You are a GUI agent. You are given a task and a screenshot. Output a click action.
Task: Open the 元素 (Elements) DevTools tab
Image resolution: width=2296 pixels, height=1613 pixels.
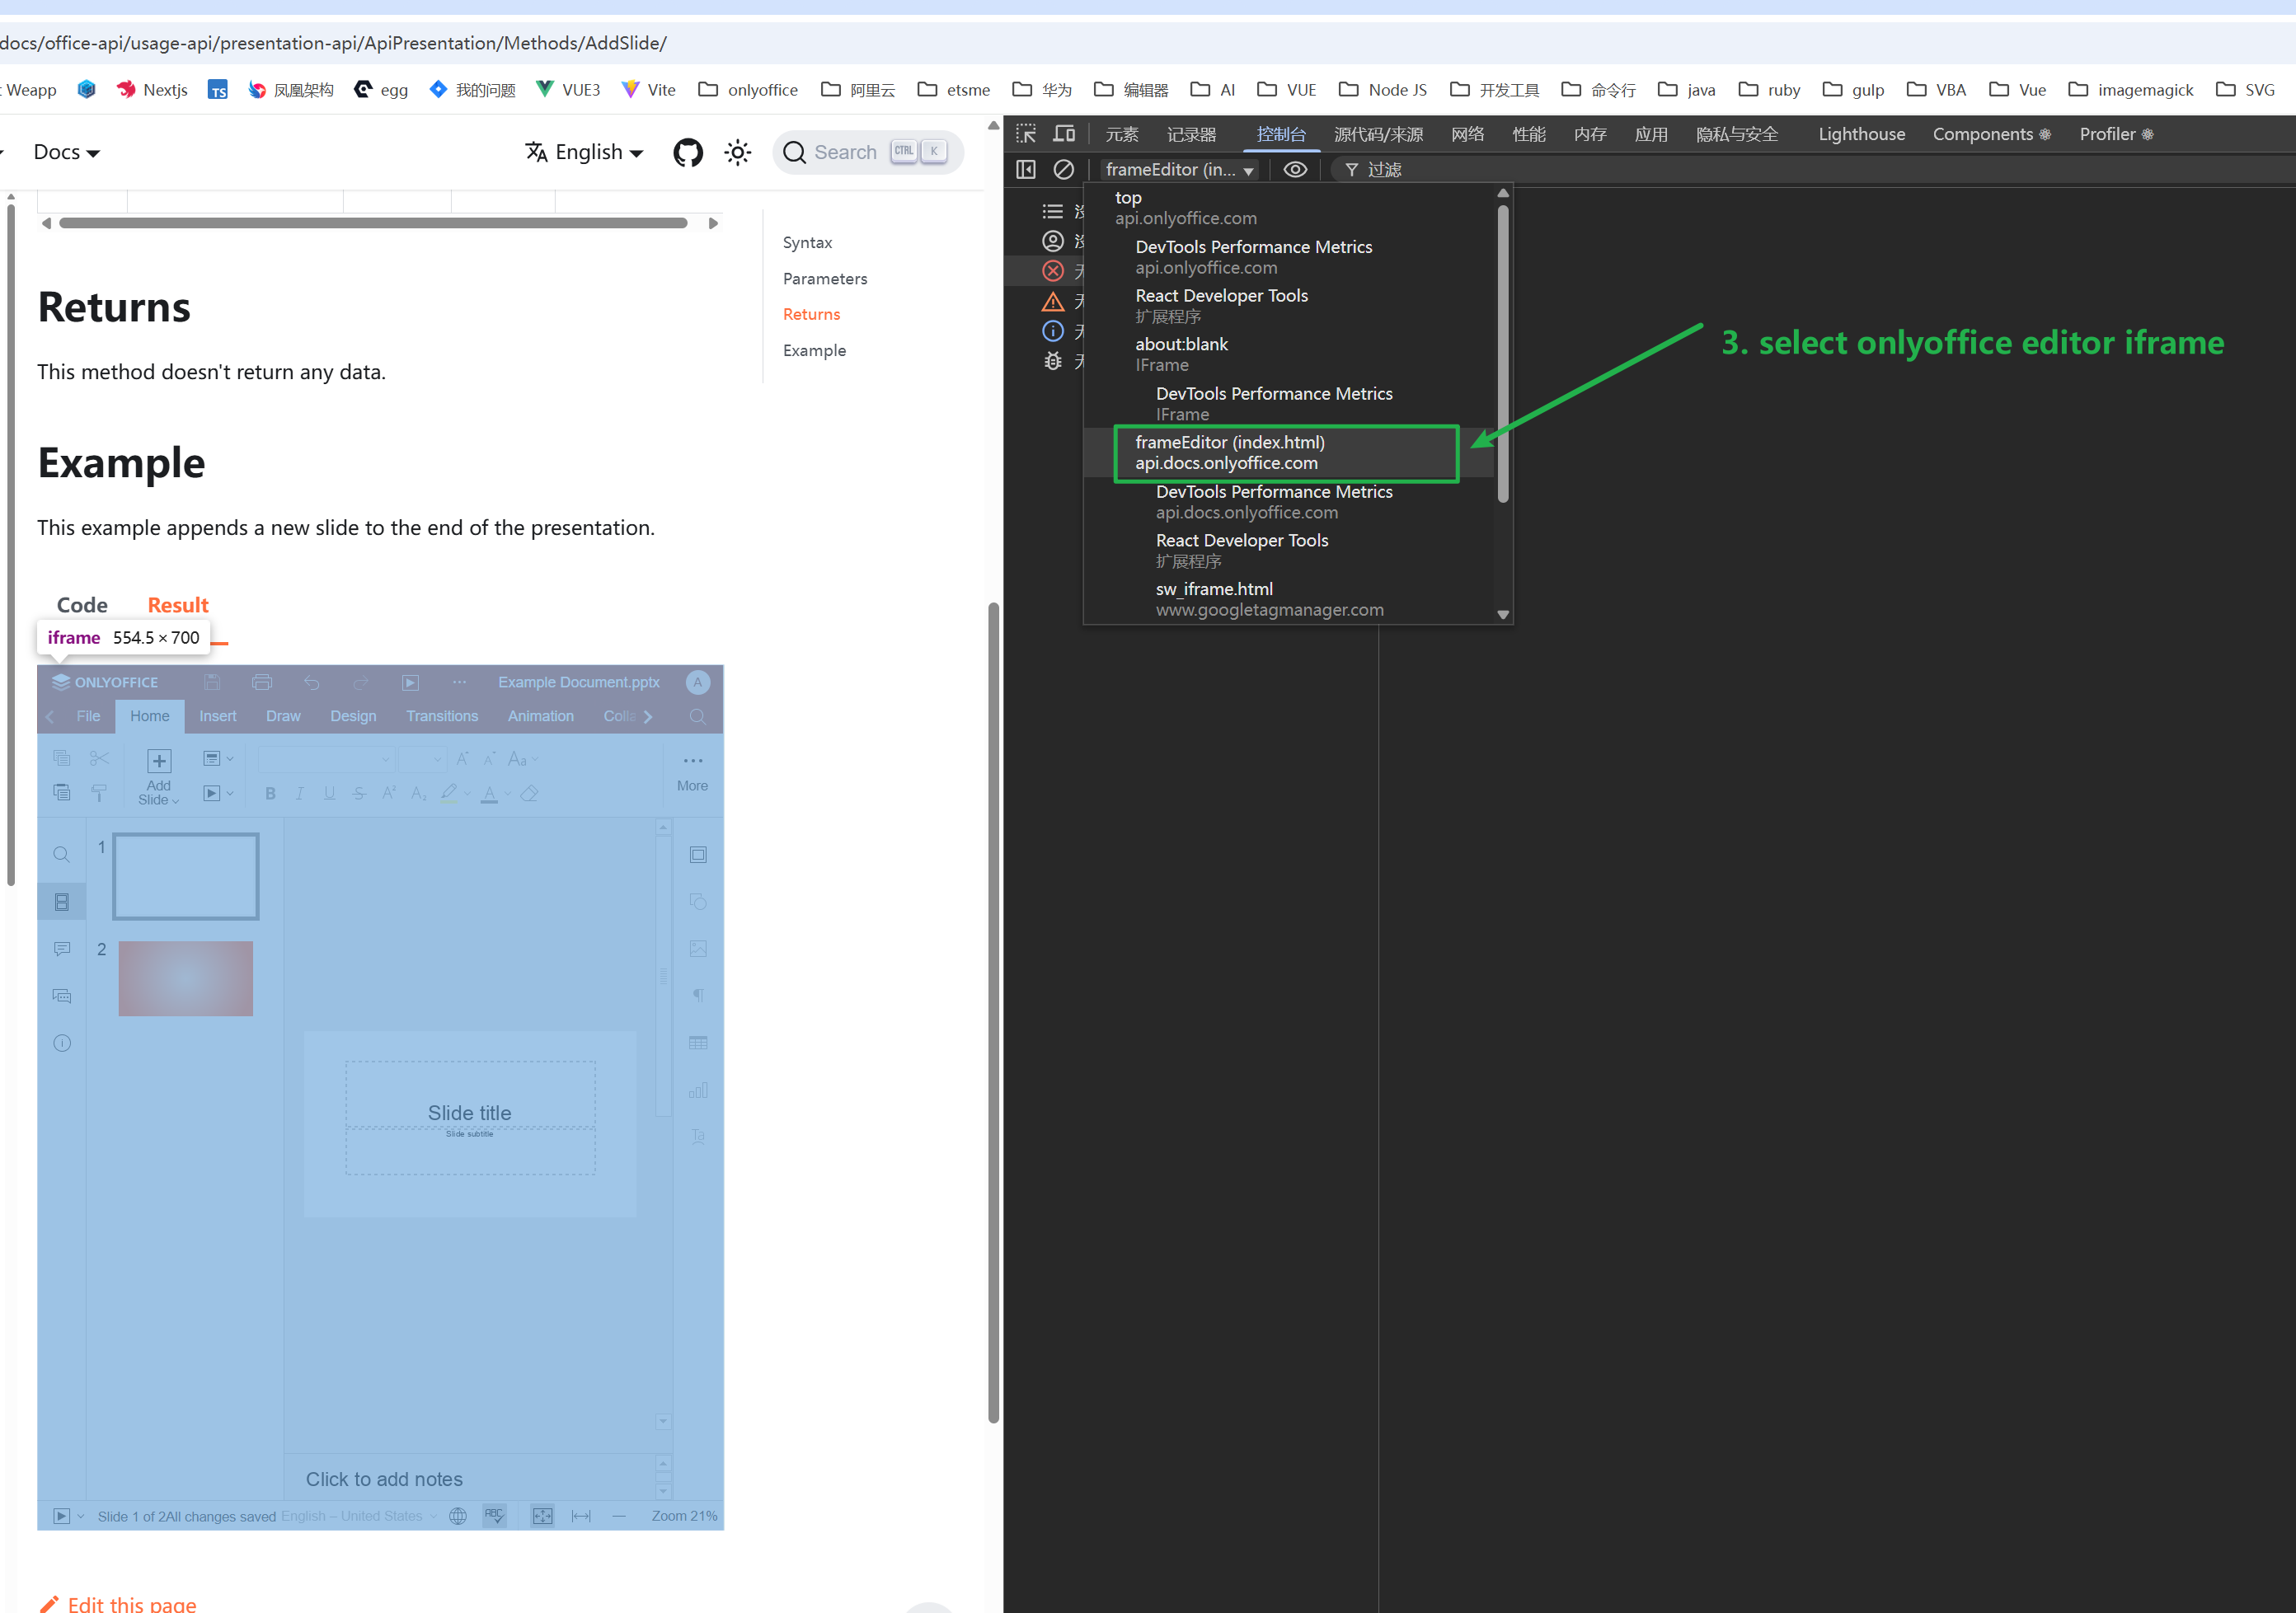1122,134
